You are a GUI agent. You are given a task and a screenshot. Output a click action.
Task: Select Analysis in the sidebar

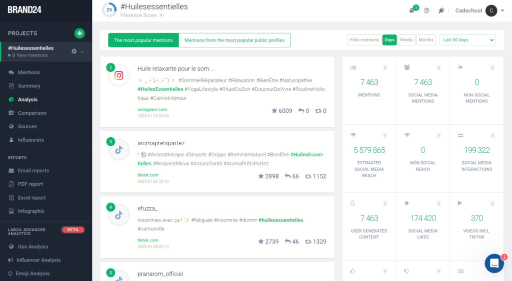28,99
